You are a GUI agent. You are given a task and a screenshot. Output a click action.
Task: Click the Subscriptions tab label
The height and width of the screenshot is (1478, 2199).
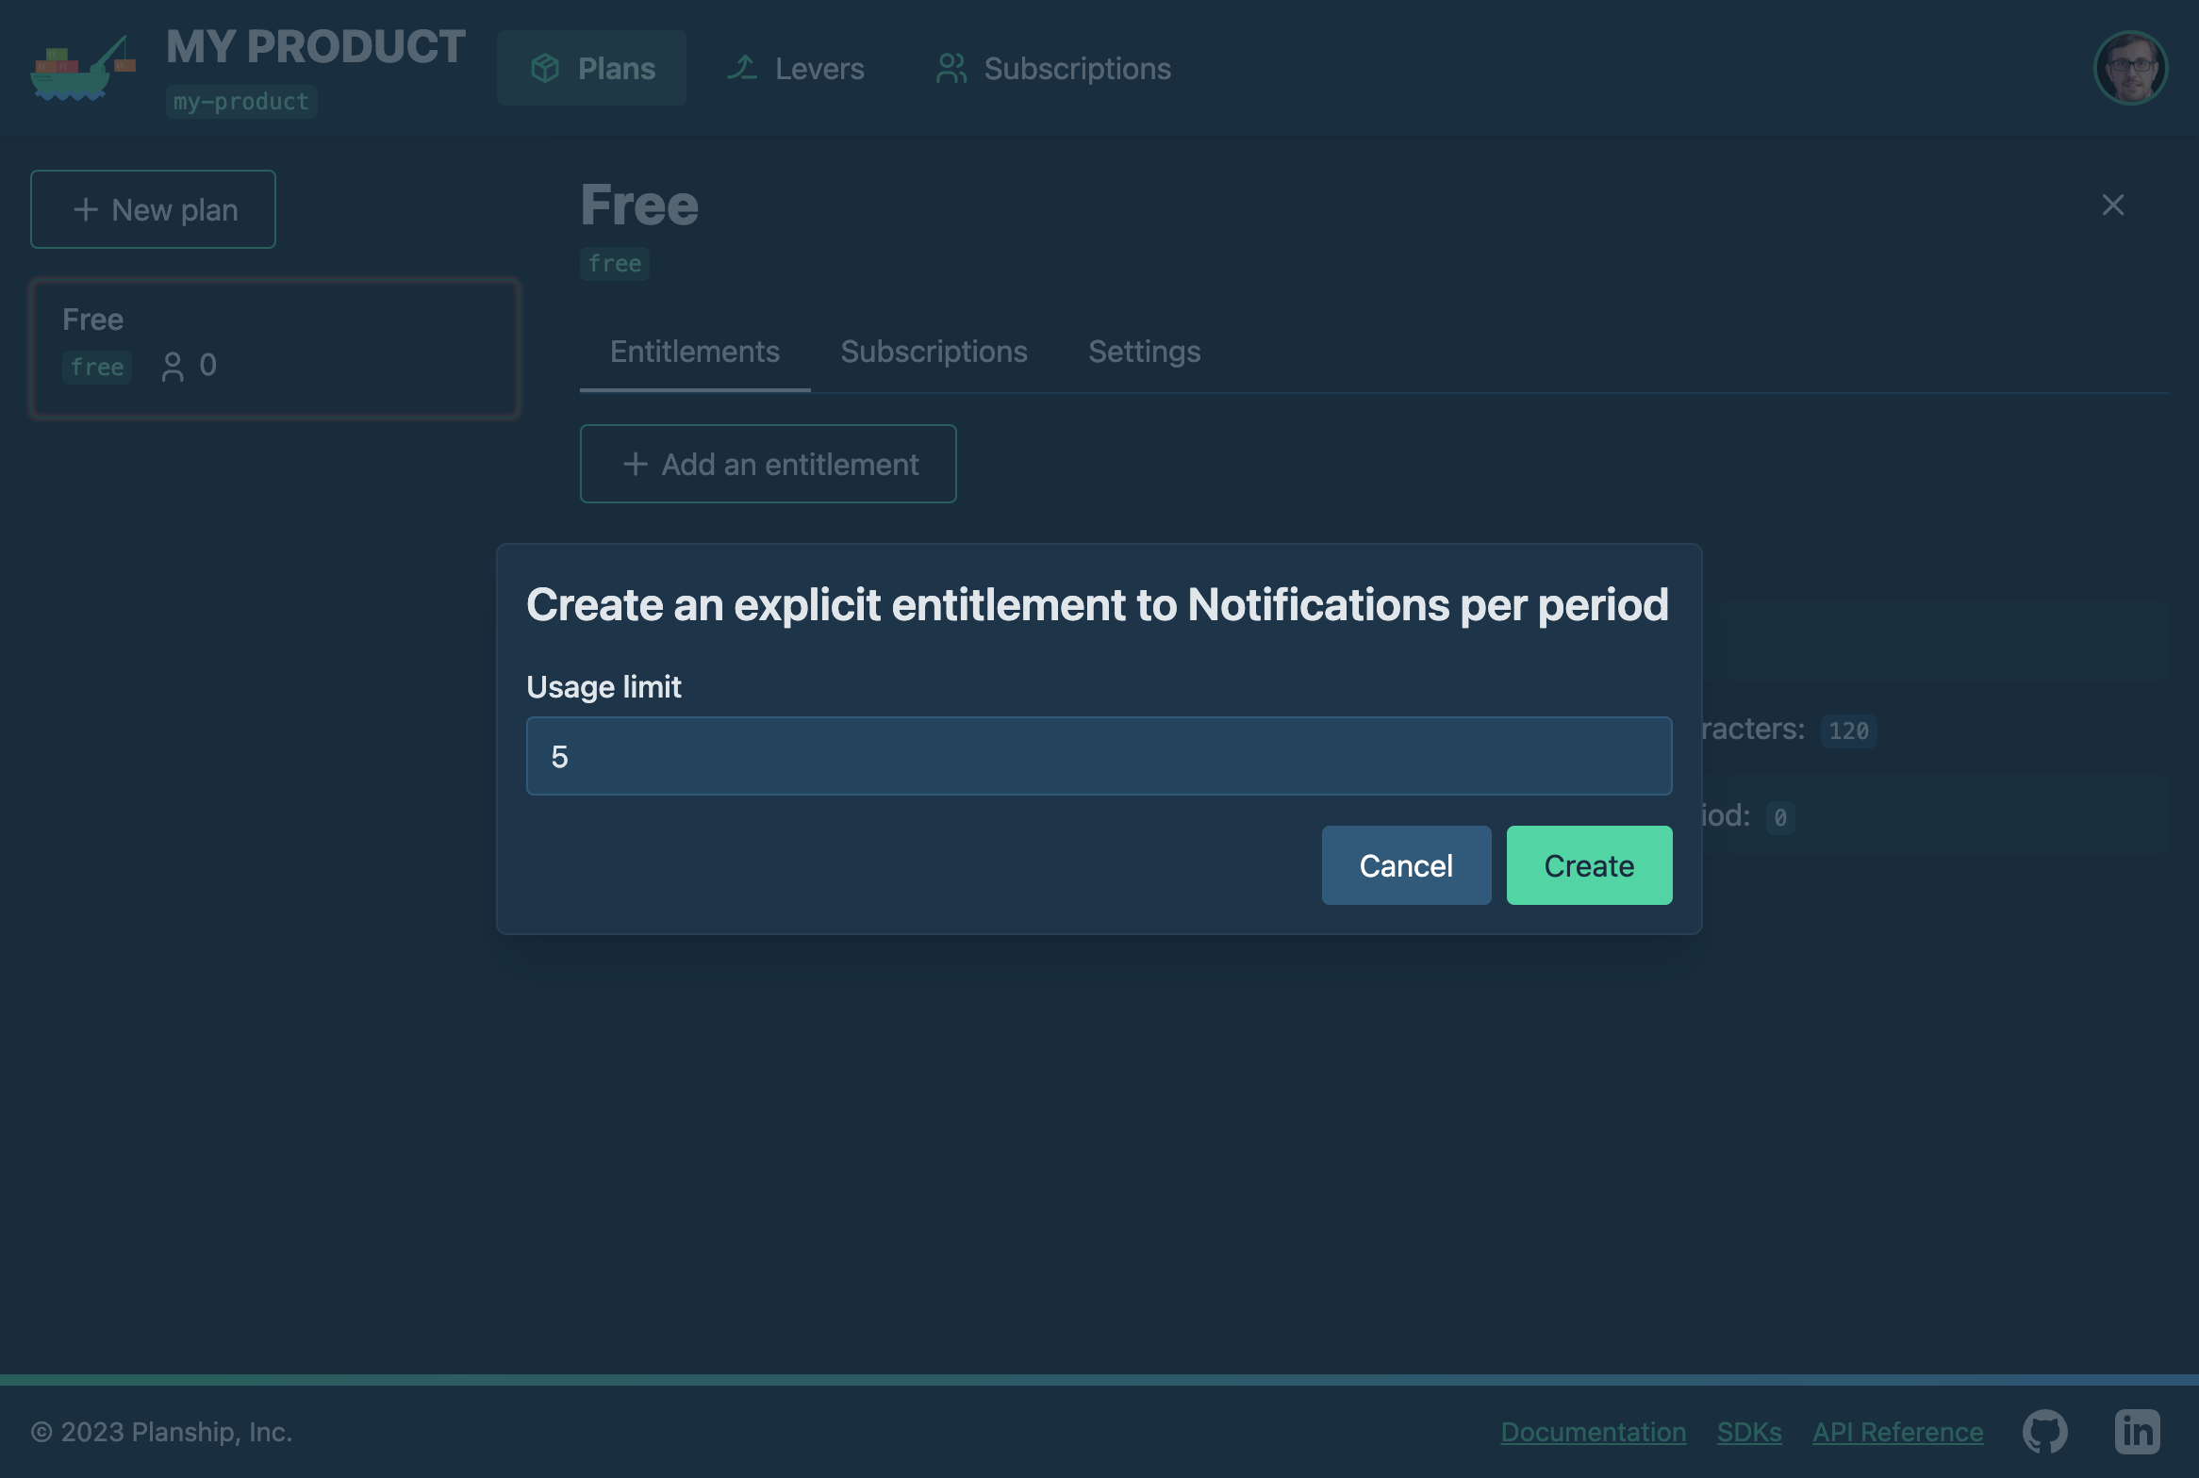(x=934, y=352)
